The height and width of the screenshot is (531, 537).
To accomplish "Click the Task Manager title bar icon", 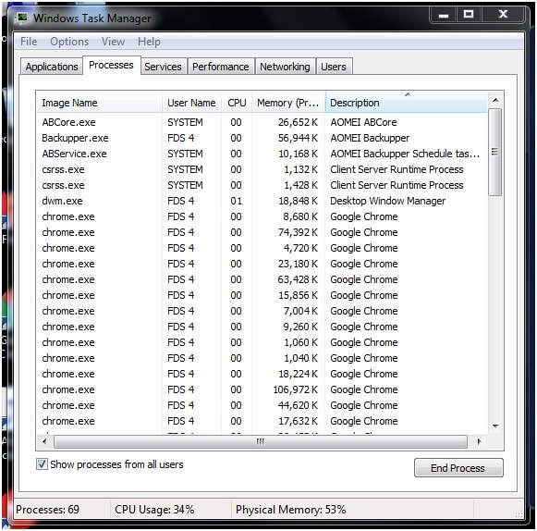I will point(22,18).
